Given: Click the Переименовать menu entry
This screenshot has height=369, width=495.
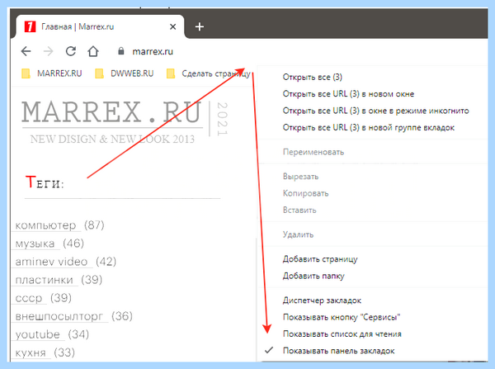Looking at the screenshot, I should (x=313, y=152).
